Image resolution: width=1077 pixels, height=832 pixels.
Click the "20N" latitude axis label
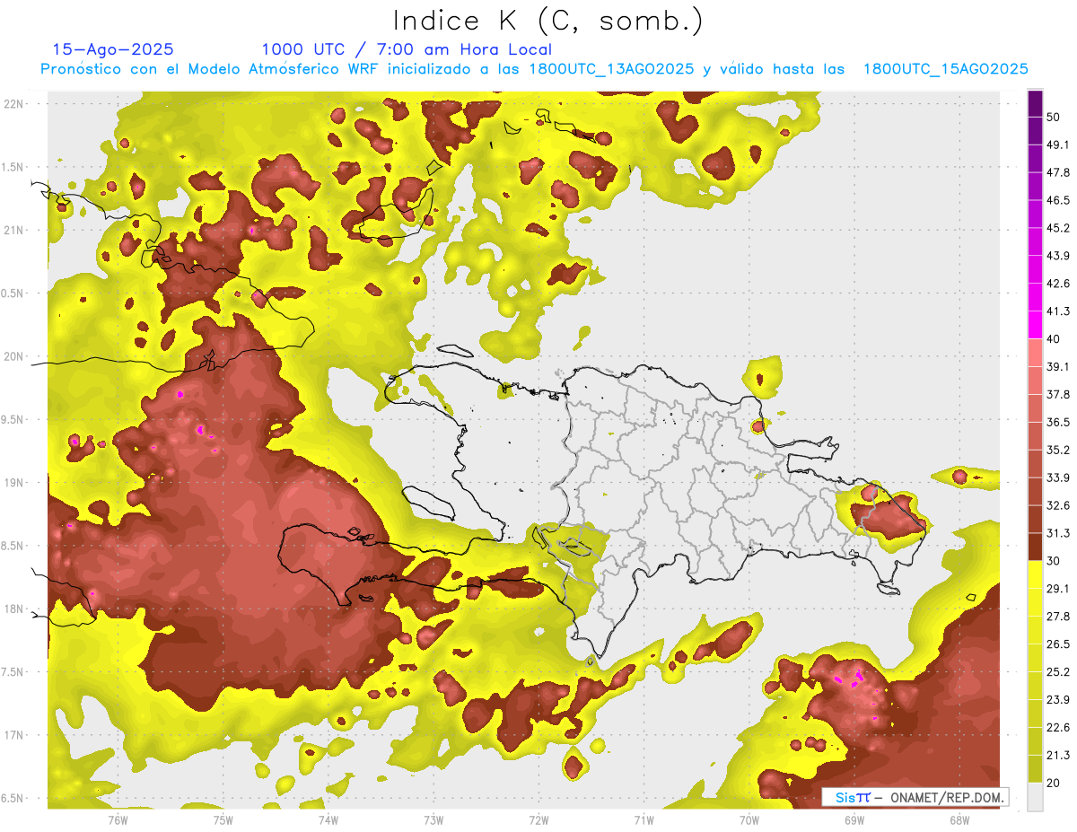(14, 356)
